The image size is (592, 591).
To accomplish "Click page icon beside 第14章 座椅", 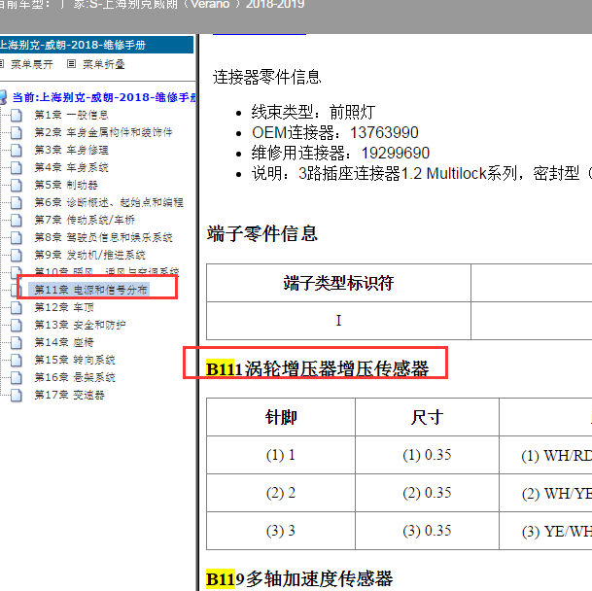I will 17,342.
